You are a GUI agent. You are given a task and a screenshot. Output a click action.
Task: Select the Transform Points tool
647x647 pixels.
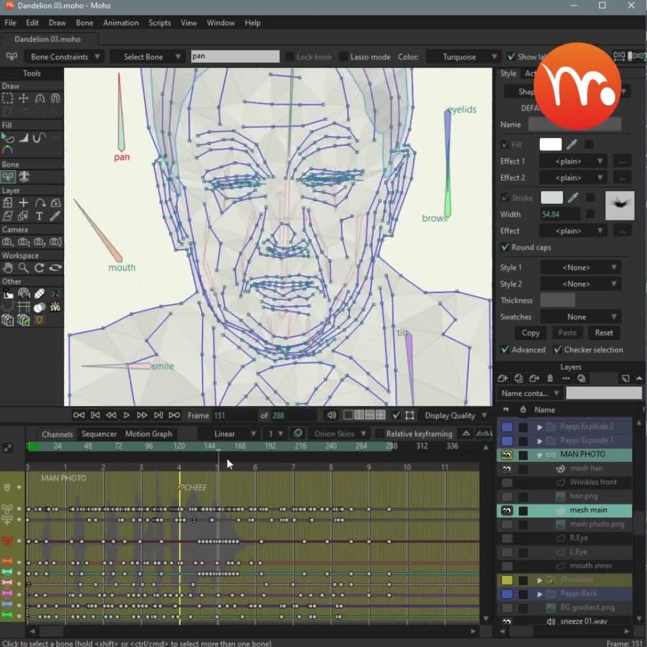pos(23,98)
